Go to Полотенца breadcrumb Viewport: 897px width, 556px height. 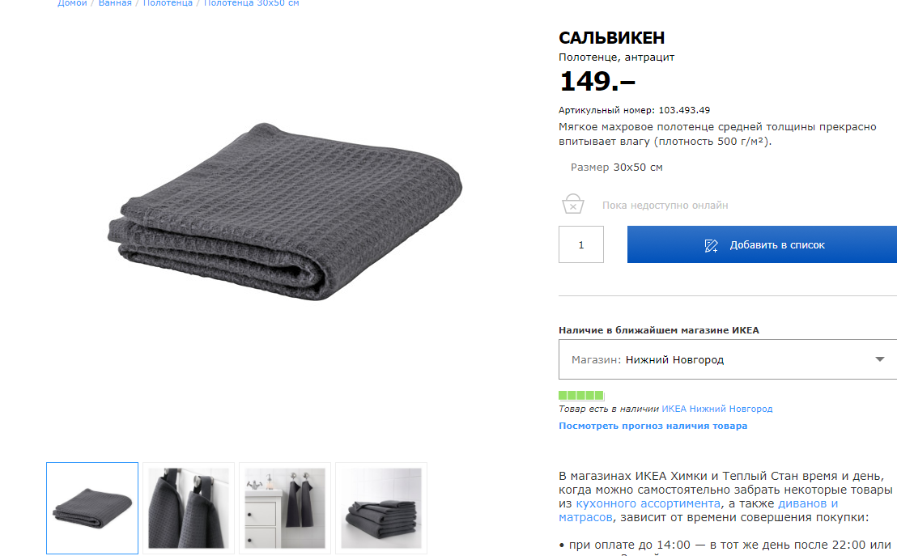(168, 3)
